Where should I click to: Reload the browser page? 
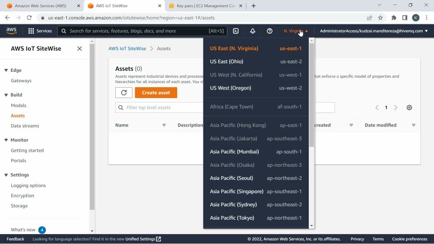(x=29, y=18)
